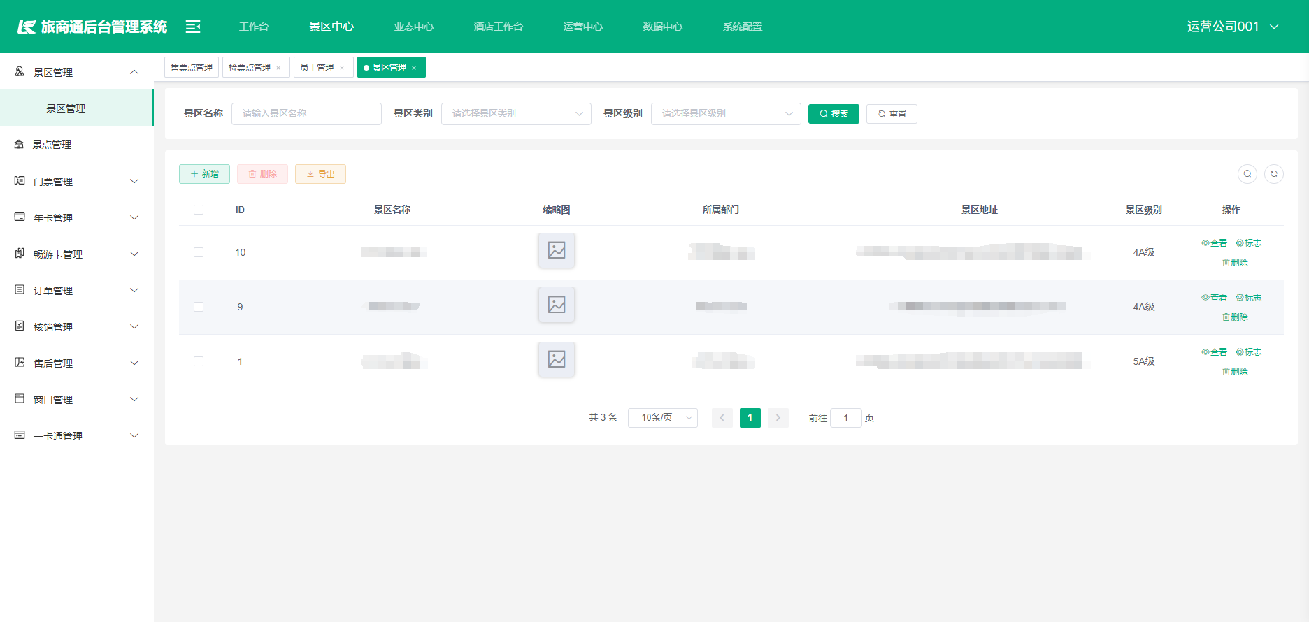Click the 导出 export button
Image resolution: width=1309 pixels, height=622 pixels.
320,174
